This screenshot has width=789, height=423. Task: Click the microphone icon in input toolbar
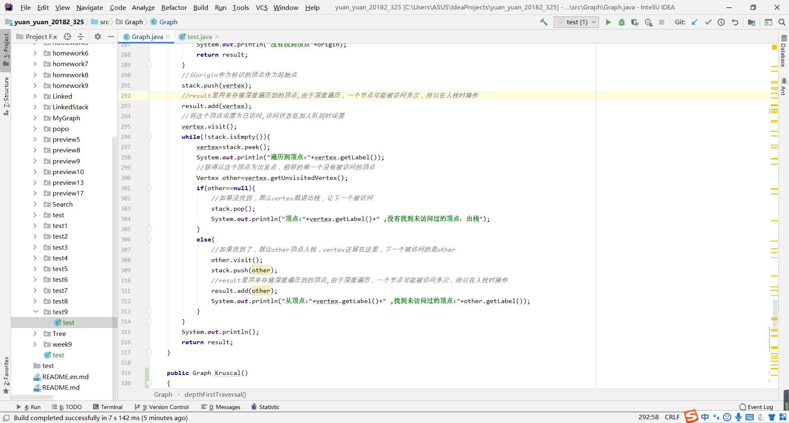(738, 417)
